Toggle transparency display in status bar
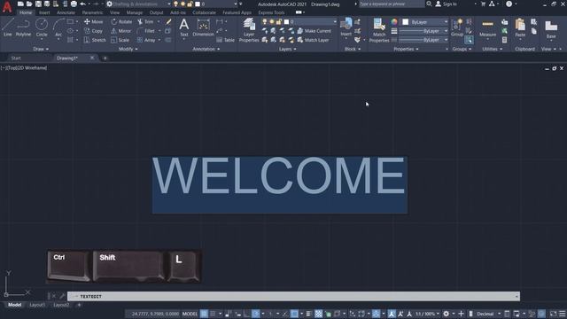 click(318, 314)
